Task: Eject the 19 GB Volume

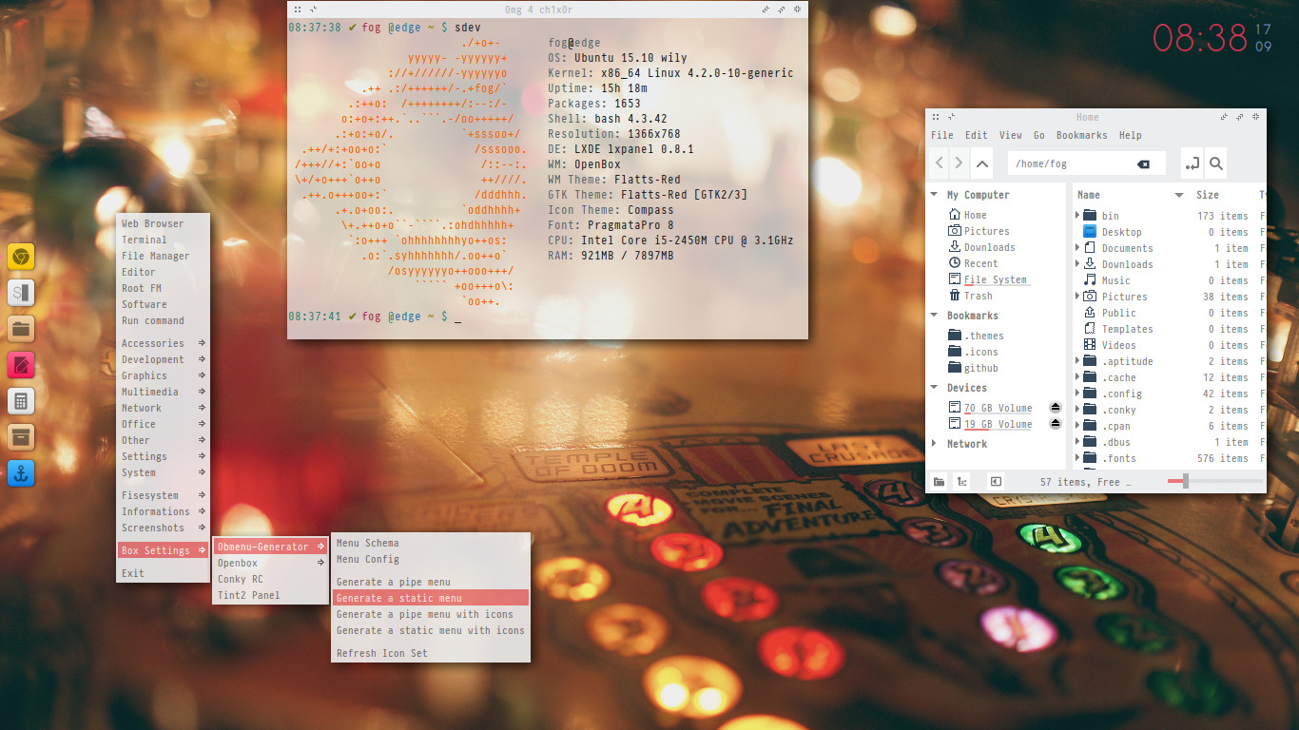Action: pos(1055,424)
